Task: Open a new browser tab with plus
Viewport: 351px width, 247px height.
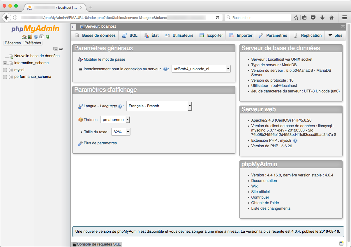Action: pyautogui.click(x=91, y=8)
